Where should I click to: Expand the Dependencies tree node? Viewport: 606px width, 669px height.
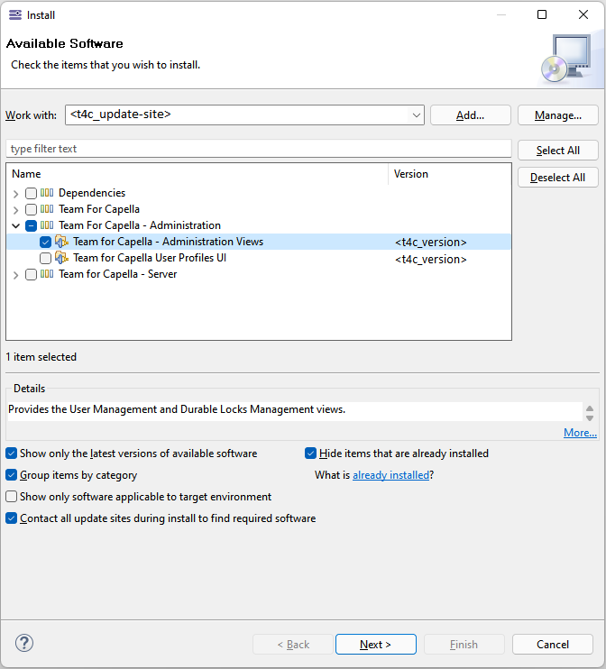coord(16,194)
